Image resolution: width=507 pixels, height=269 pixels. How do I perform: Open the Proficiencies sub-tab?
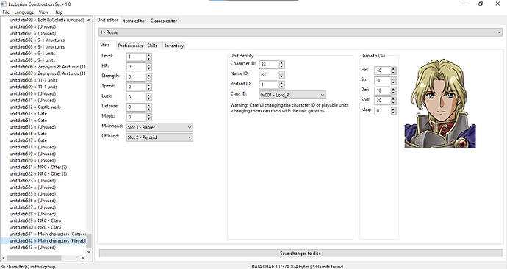130,46
